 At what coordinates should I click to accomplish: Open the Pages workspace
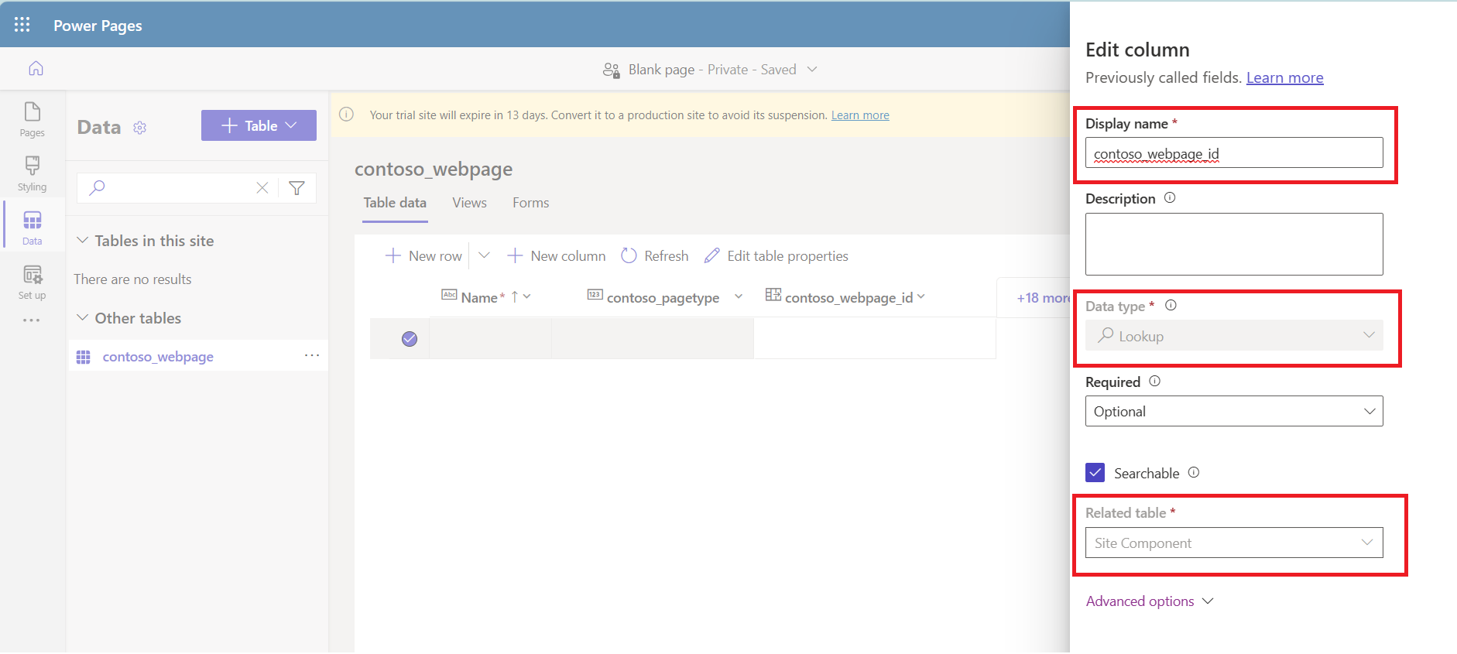click(x=33, y=120)
